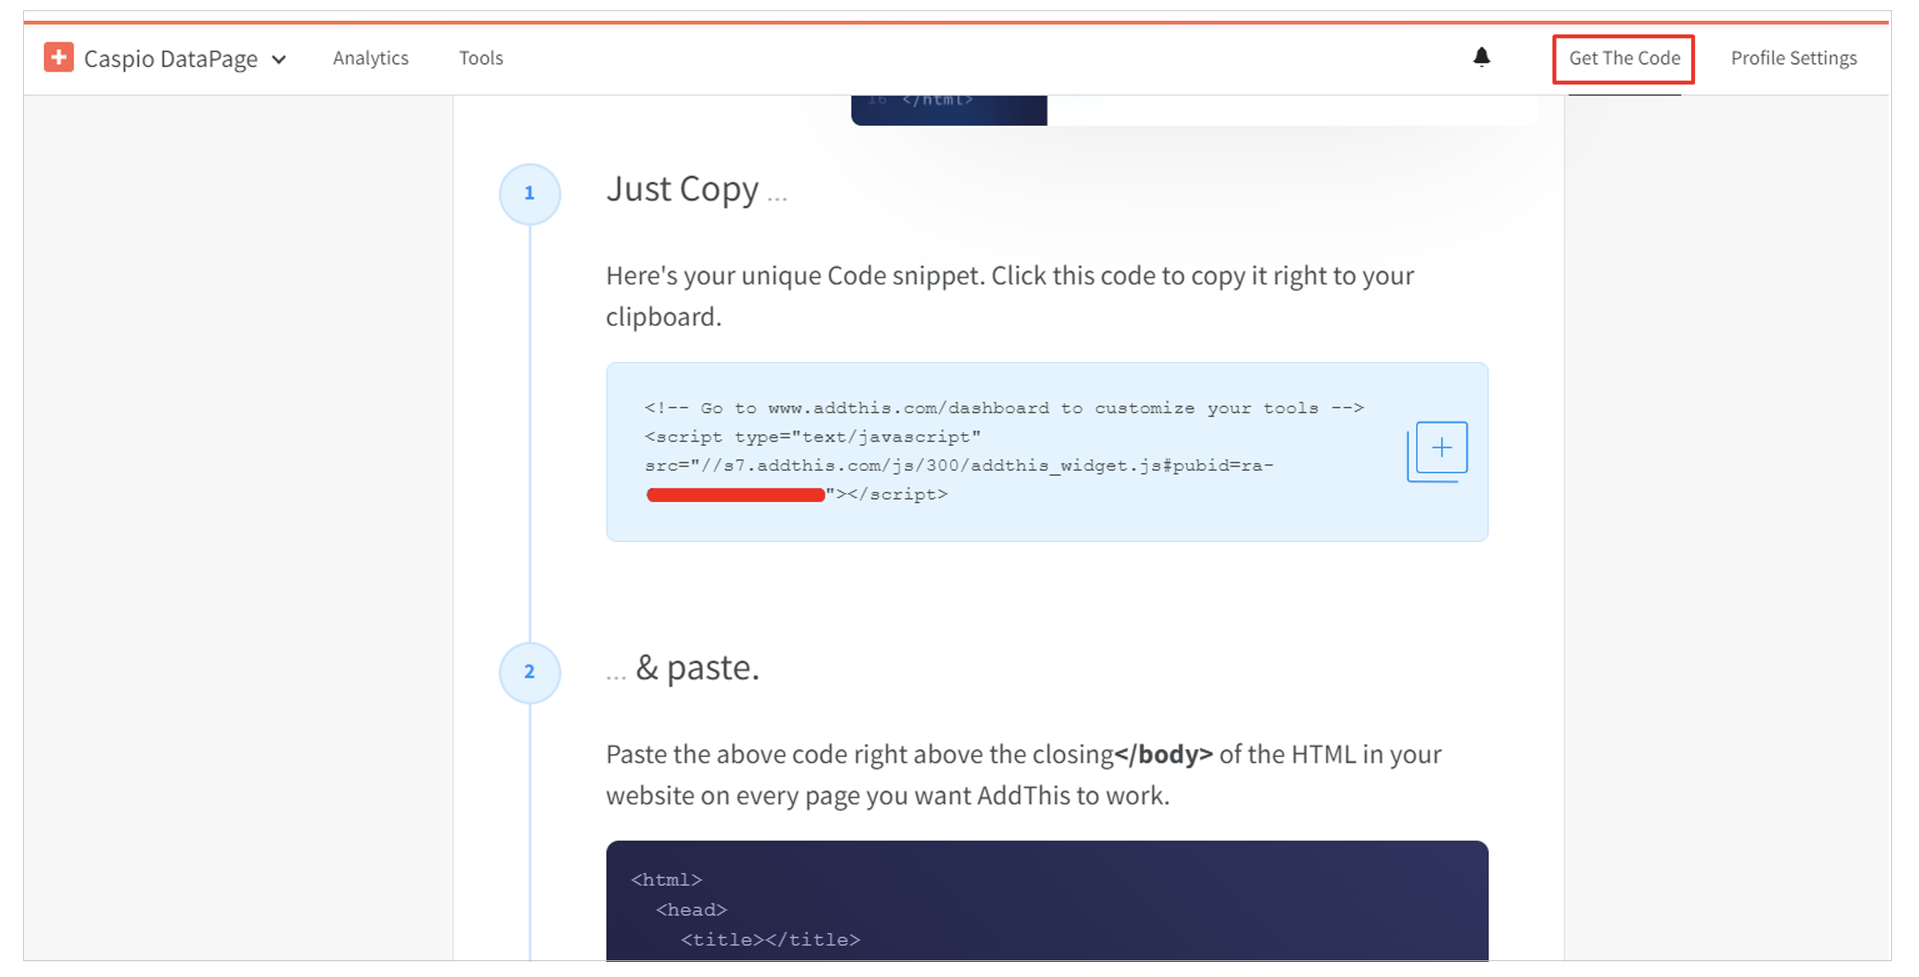
Task: Click the '<head>' line in the example code
Action: click(x=691, y=909)
